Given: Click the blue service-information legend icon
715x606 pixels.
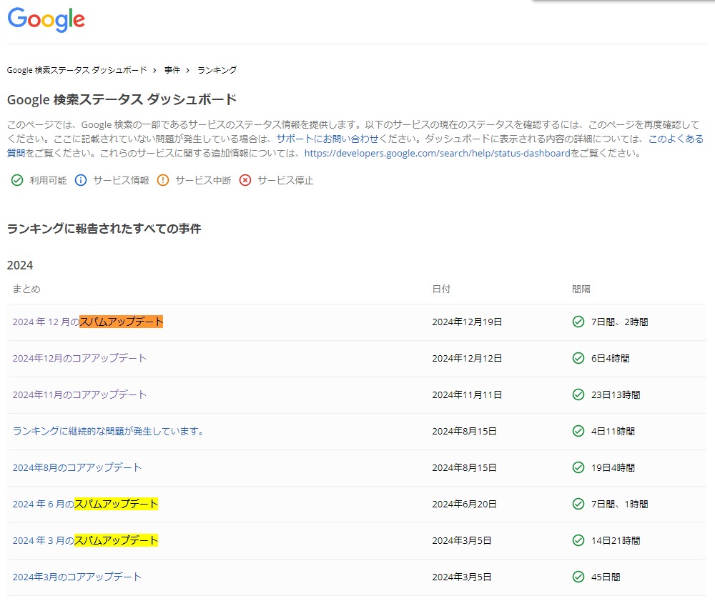Looking at the screenshot, I should tap(81, 180).
